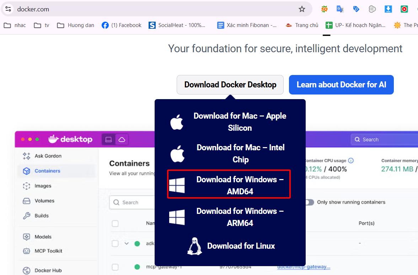This screenshot has height=275, width=418.
Task: Open Volumes in sidebar
Action: coord(39,201)
